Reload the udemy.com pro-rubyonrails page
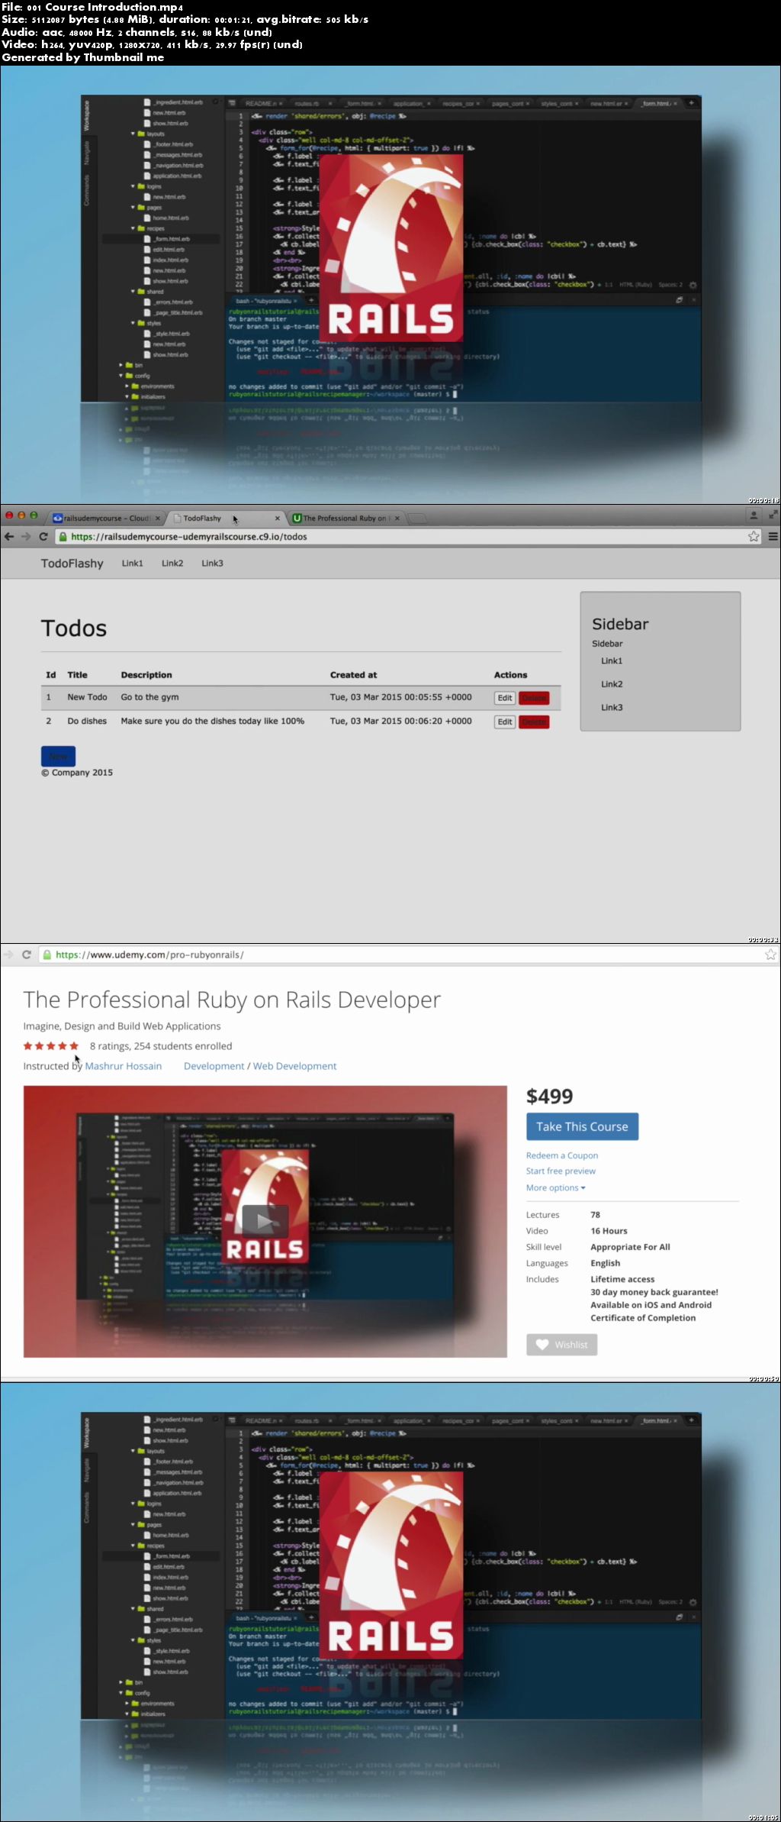 (27, 955)
